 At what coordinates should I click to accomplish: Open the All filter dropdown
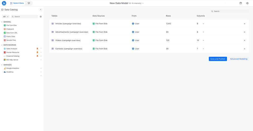click(6, 17)
